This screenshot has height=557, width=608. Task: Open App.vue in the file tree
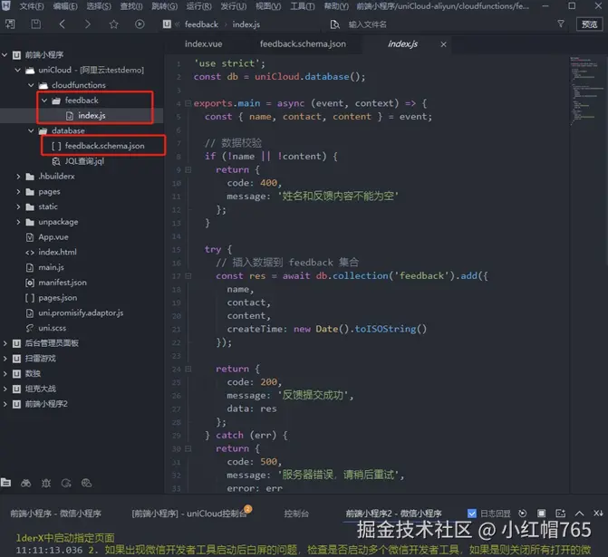point(53,237)
